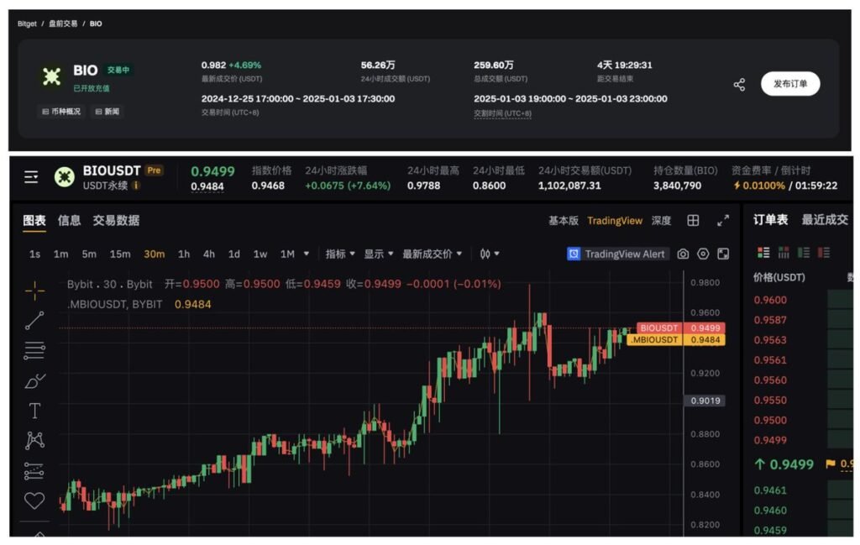Expand the 显示 display dropdown
860x545 pixels.
[x=378, y=254]
